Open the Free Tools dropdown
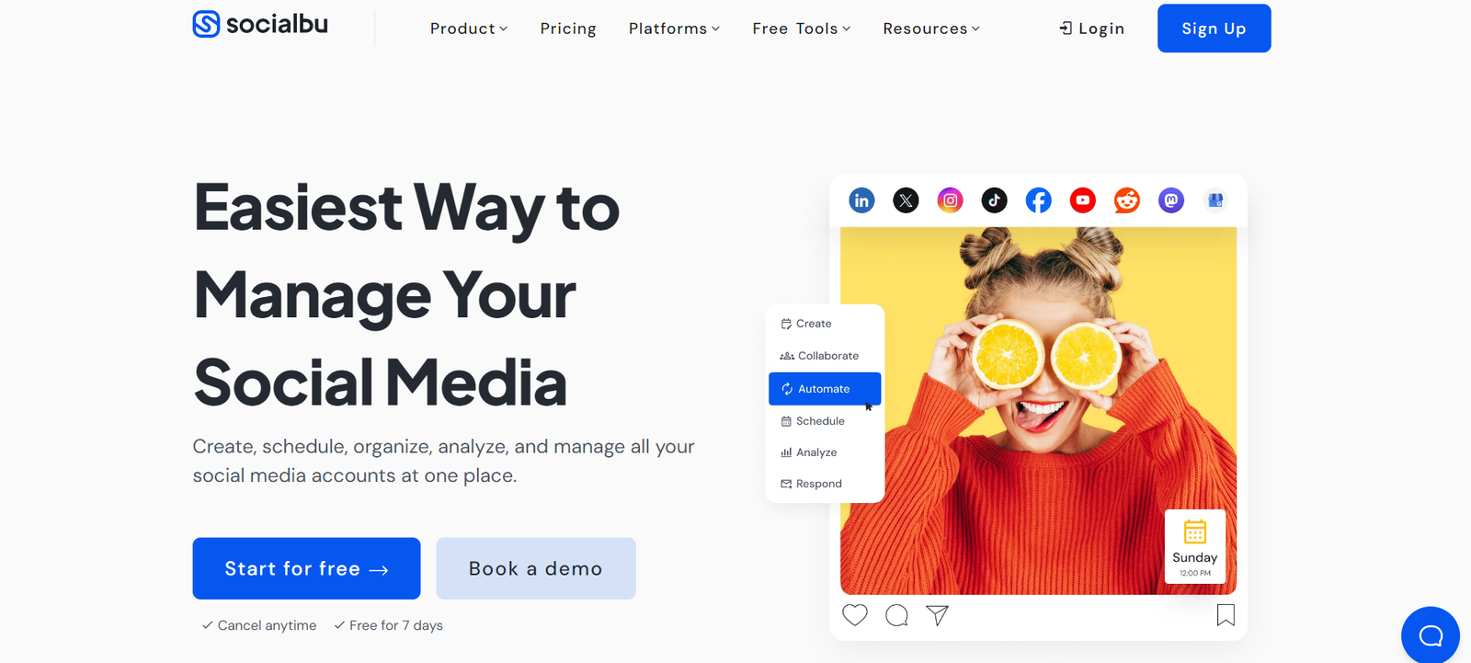 [802, 29]
